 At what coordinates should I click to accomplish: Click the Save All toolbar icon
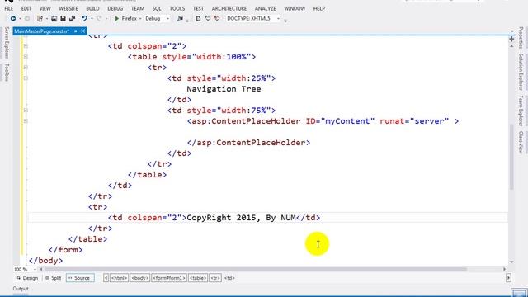point(72,18)
